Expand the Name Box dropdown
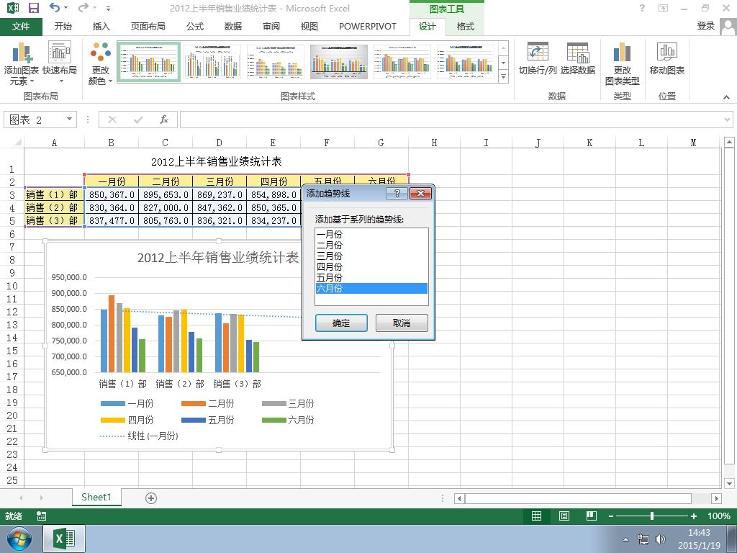This screenshot has height=553, width=737. coord(70,119)
